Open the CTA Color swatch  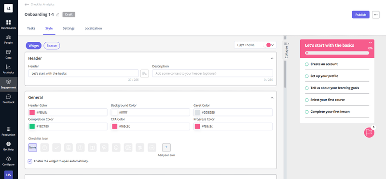tap(114, 127)
